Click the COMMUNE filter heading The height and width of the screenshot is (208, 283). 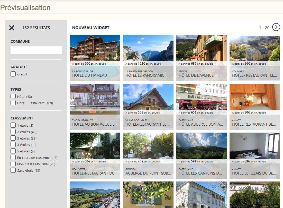pos(20,41)
